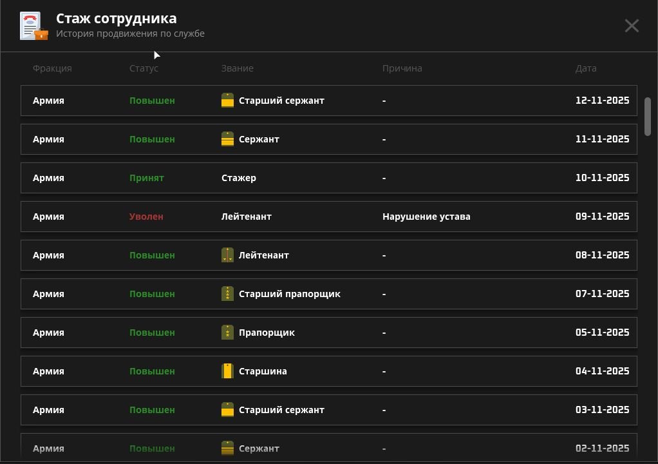The image size is (658, 464).
Task: Click the green Принят status label
Action: click(147, 177)
